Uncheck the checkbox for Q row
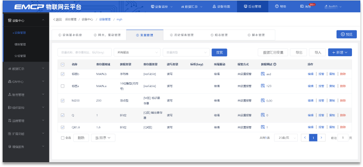Screen dimensions: 363x167 pyautogui.click(x=63, y=115)
